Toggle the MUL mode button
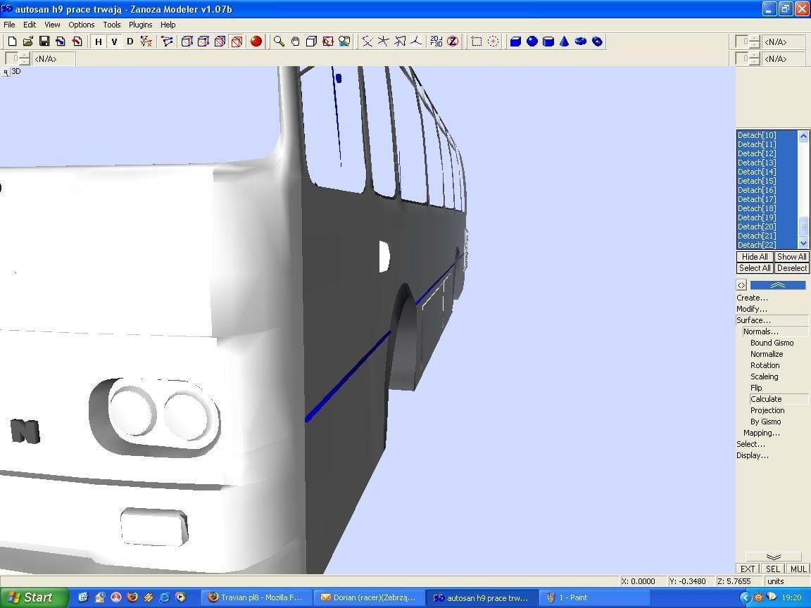811x608 pixels. (x=798, y=569)
